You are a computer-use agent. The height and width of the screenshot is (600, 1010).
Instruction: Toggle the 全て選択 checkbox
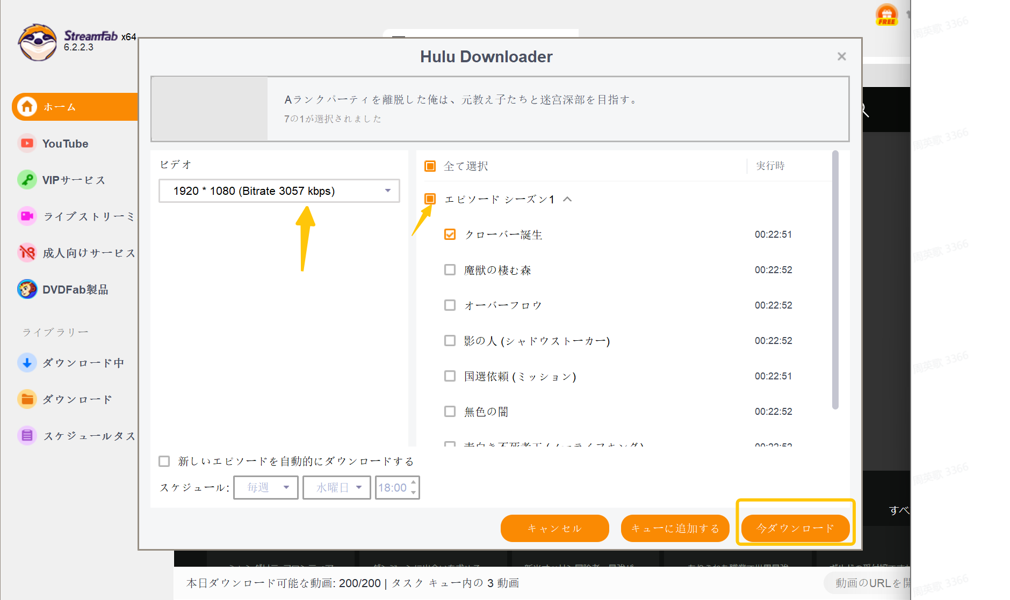430,166
